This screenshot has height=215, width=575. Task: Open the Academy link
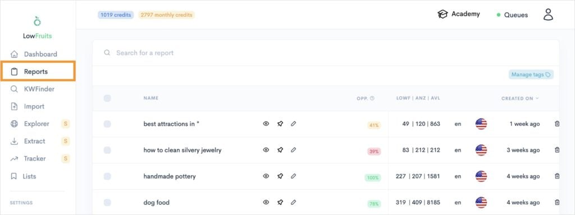466,14
